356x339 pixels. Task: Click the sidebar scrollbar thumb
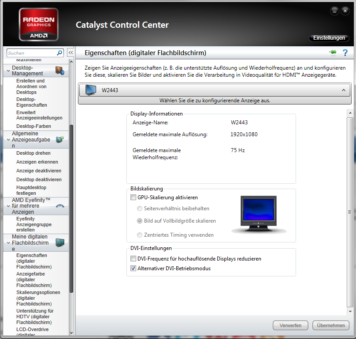click(x=71, y=209)
